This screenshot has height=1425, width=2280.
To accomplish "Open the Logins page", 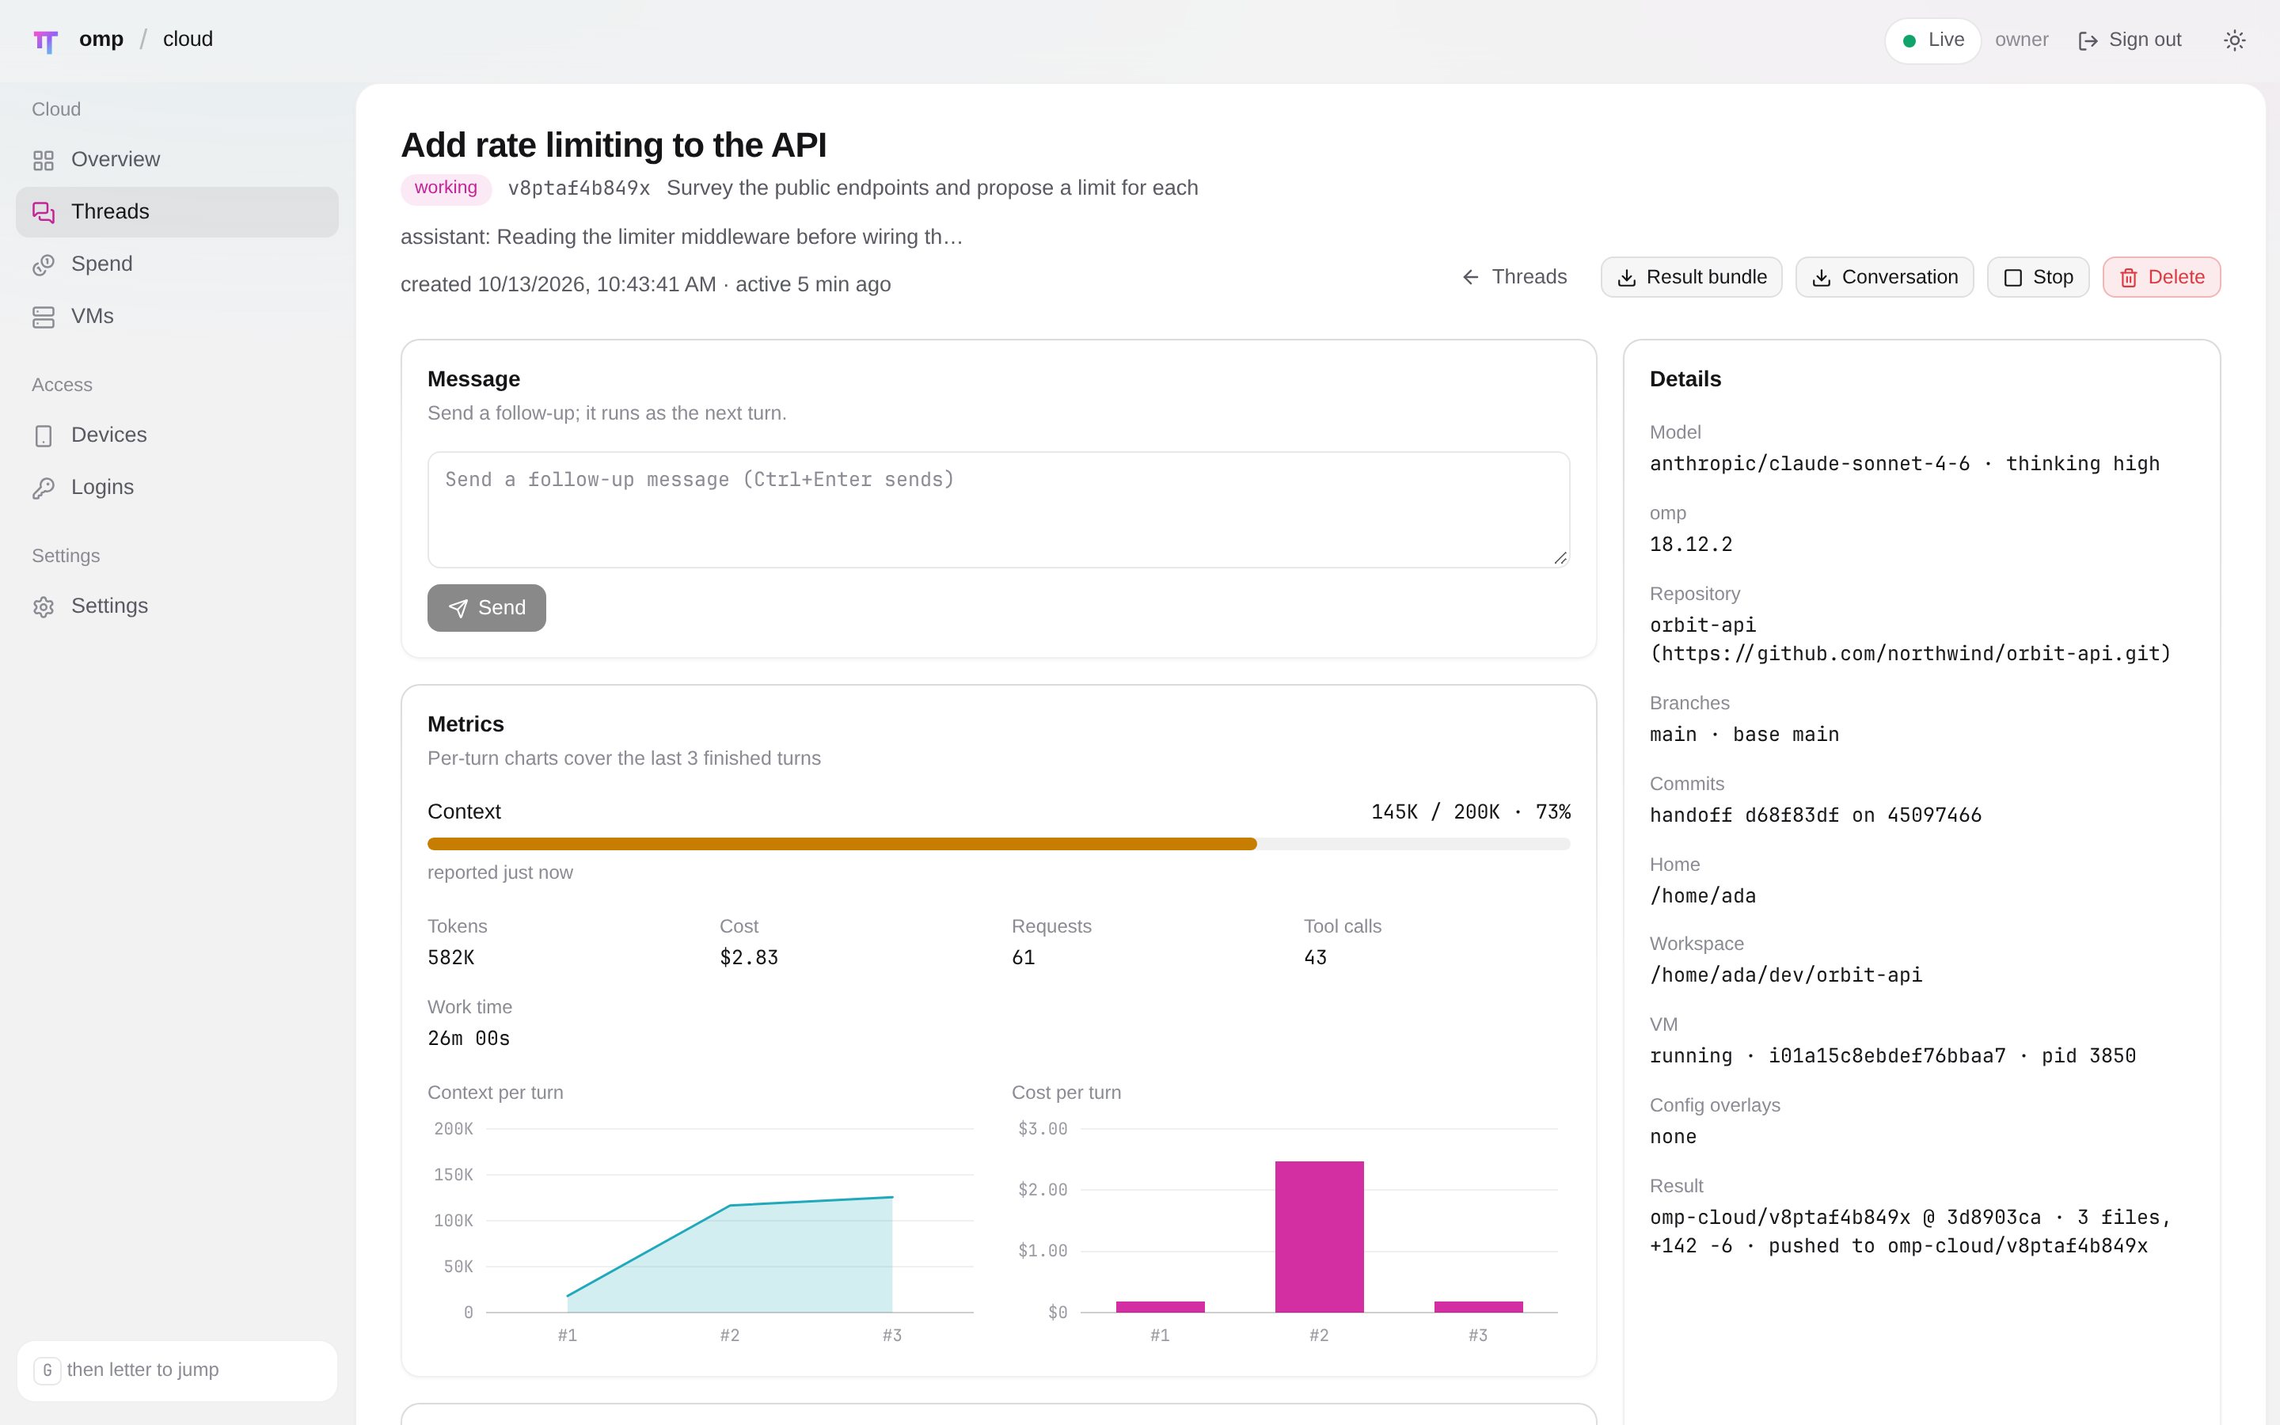I will tap(177, 487).
